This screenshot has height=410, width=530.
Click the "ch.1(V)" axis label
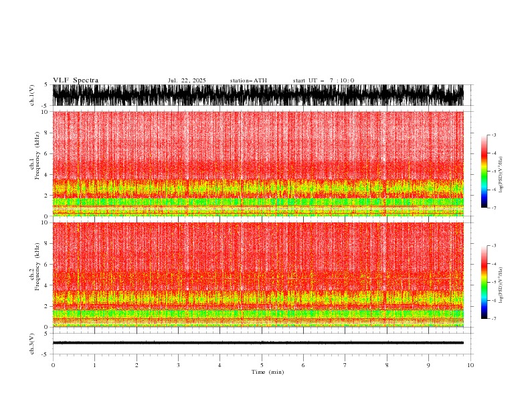32,95
